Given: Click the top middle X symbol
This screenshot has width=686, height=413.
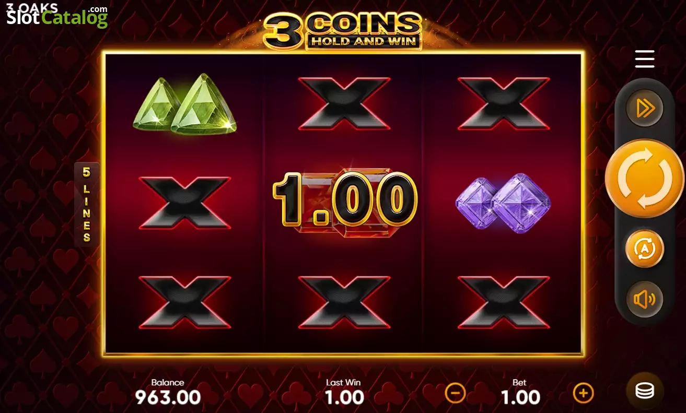Looking at the screenshot, I should pyautogui.click(x=344, y=103).
